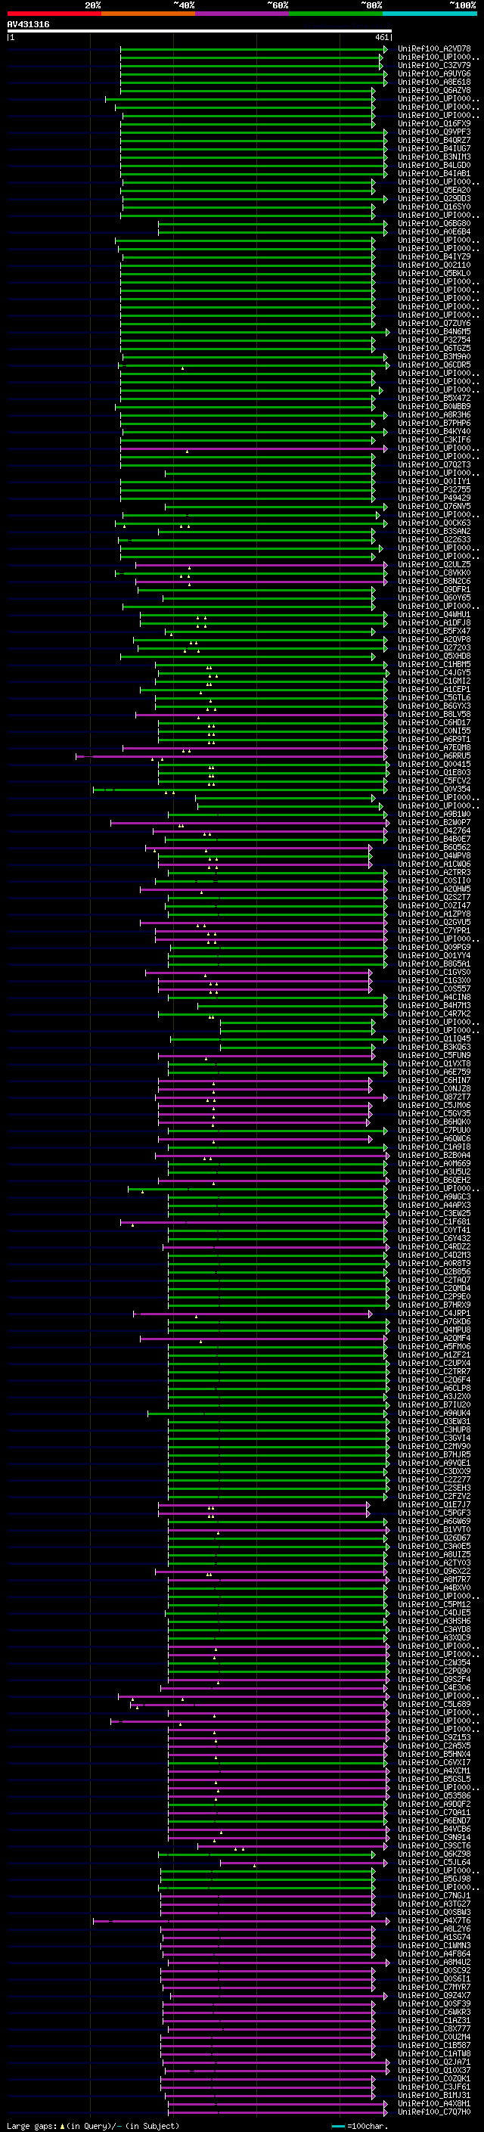Select hit label UniRef100_B4IYZ9
Screen dimensions: 484x2132
pyautogui.click(x=434, y=256)
